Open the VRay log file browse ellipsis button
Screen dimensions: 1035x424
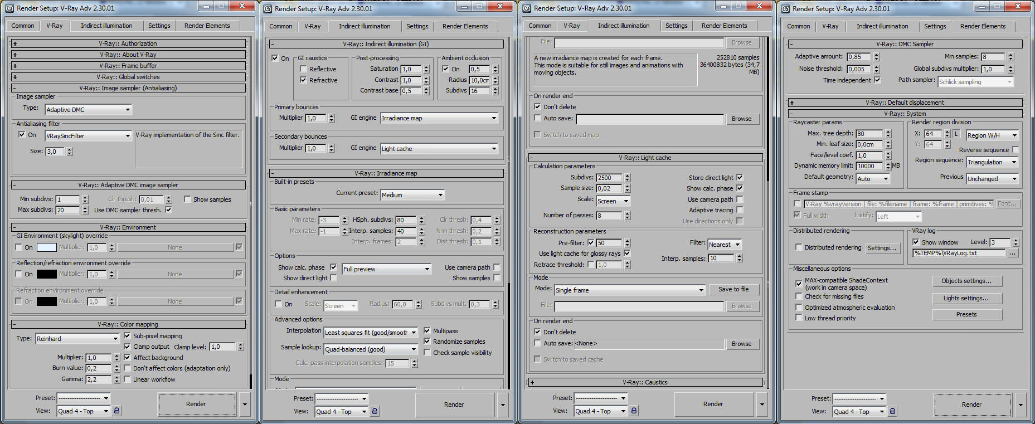pos(1013,253)
